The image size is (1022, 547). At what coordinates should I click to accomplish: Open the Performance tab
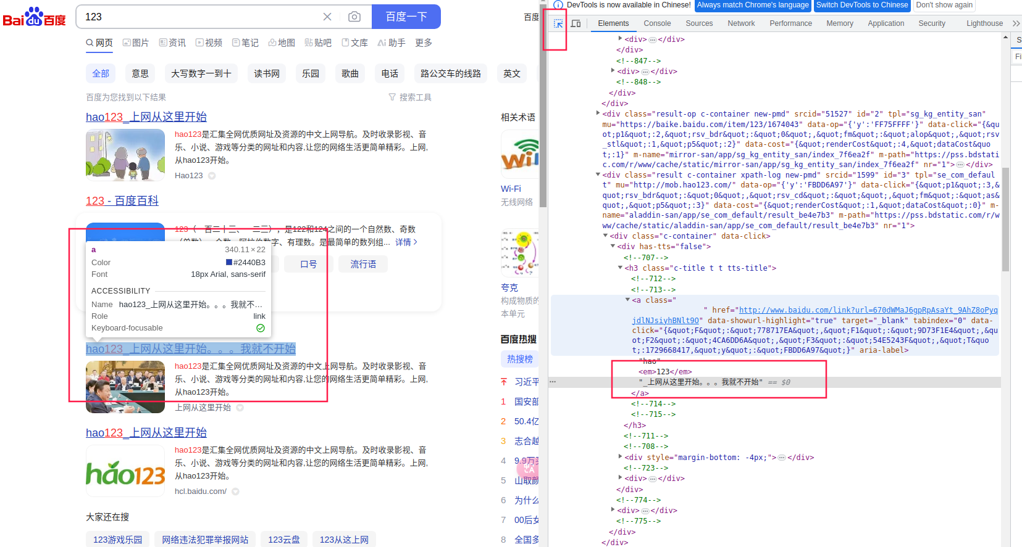(791, 23)
